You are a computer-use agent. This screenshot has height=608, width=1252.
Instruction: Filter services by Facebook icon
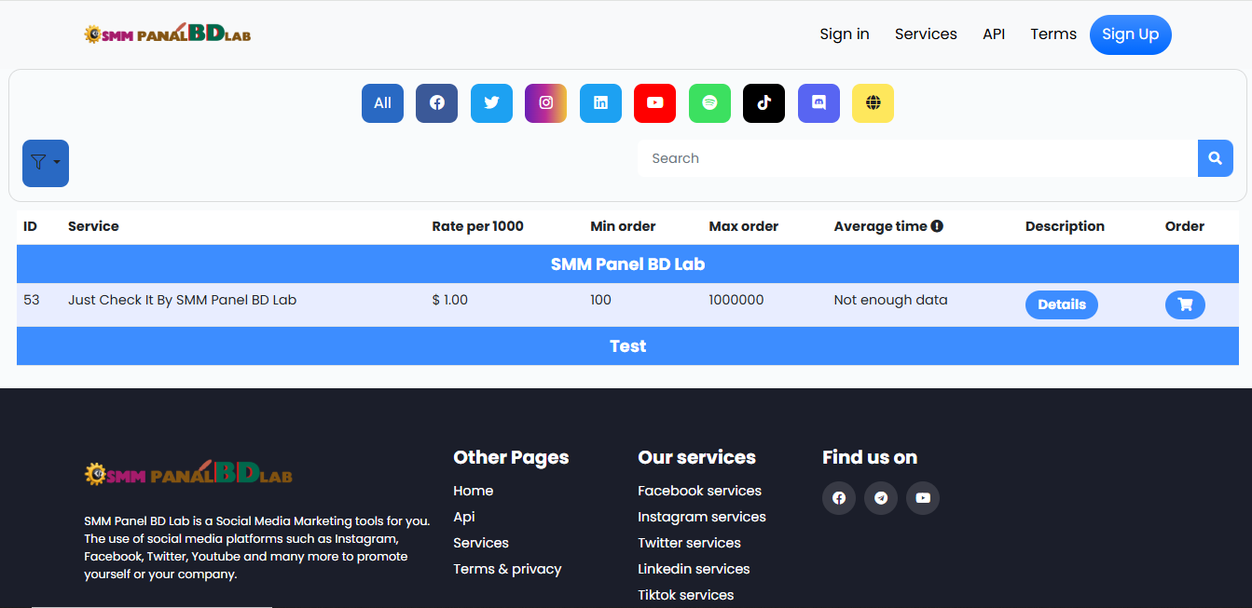(437, 103)
